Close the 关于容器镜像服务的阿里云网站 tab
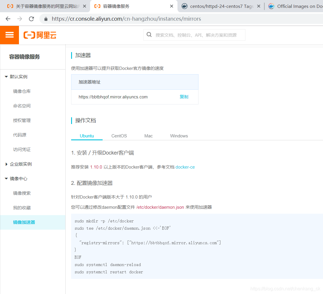Viewport: 323px width, 294px height. 85,6
